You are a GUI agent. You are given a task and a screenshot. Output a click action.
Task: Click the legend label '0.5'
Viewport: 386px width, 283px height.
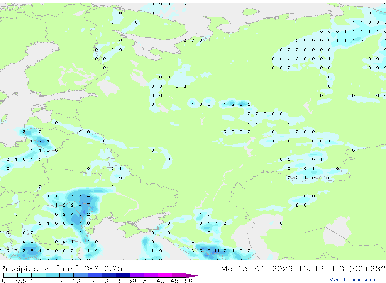tap(21, 281)
